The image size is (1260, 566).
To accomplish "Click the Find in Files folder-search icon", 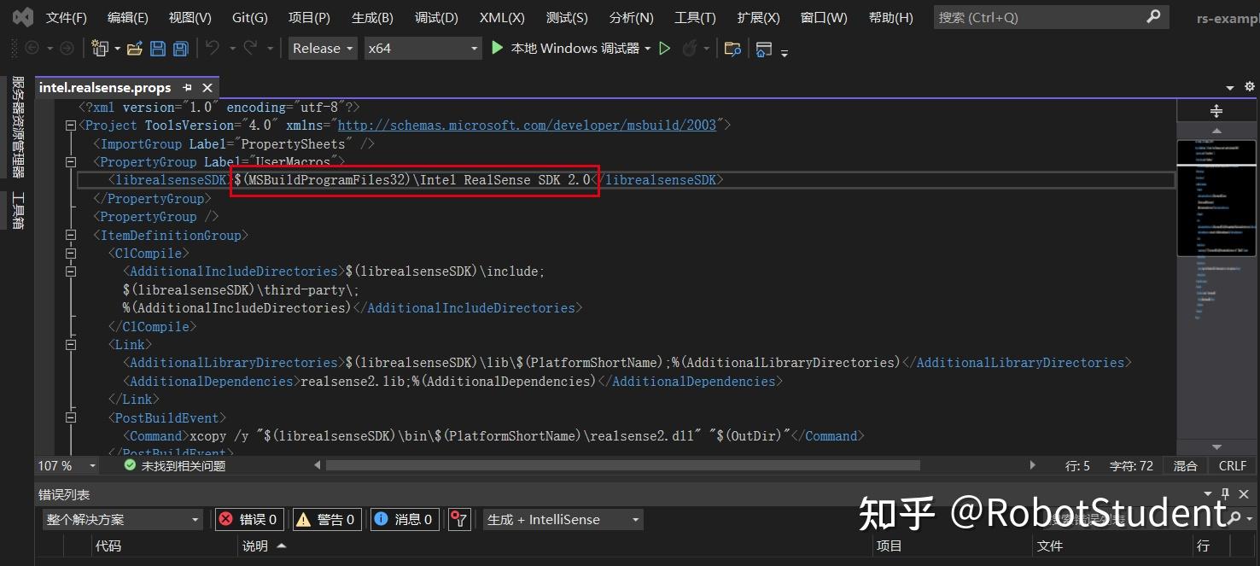I will pos(732,49).
